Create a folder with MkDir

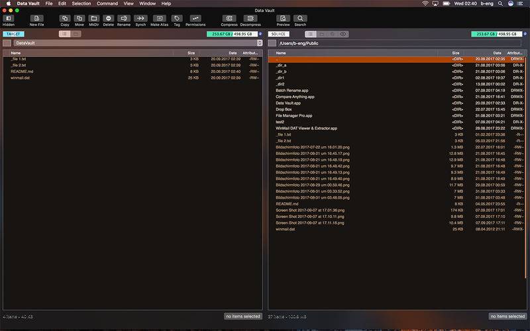[x=93, y=19]
